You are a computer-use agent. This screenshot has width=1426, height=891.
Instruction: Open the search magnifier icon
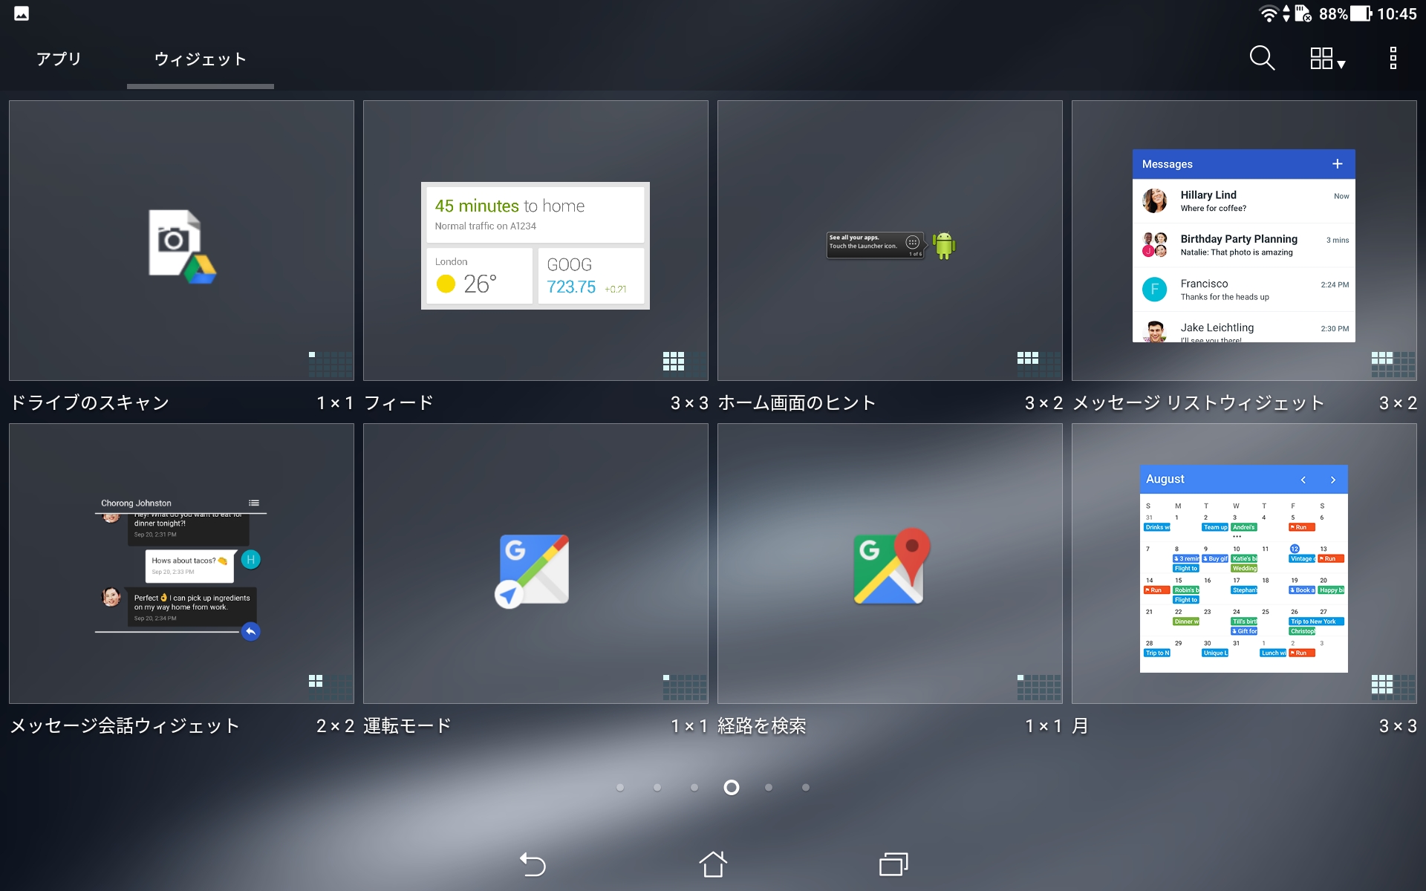coord(1262,58)
